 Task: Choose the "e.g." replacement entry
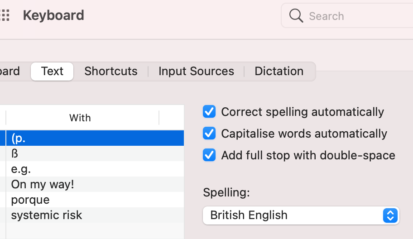click(91, 169)
